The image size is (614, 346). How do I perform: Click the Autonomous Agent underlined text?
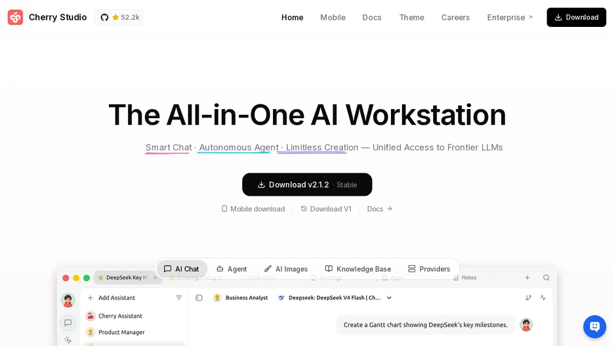(x=239, y=148)
